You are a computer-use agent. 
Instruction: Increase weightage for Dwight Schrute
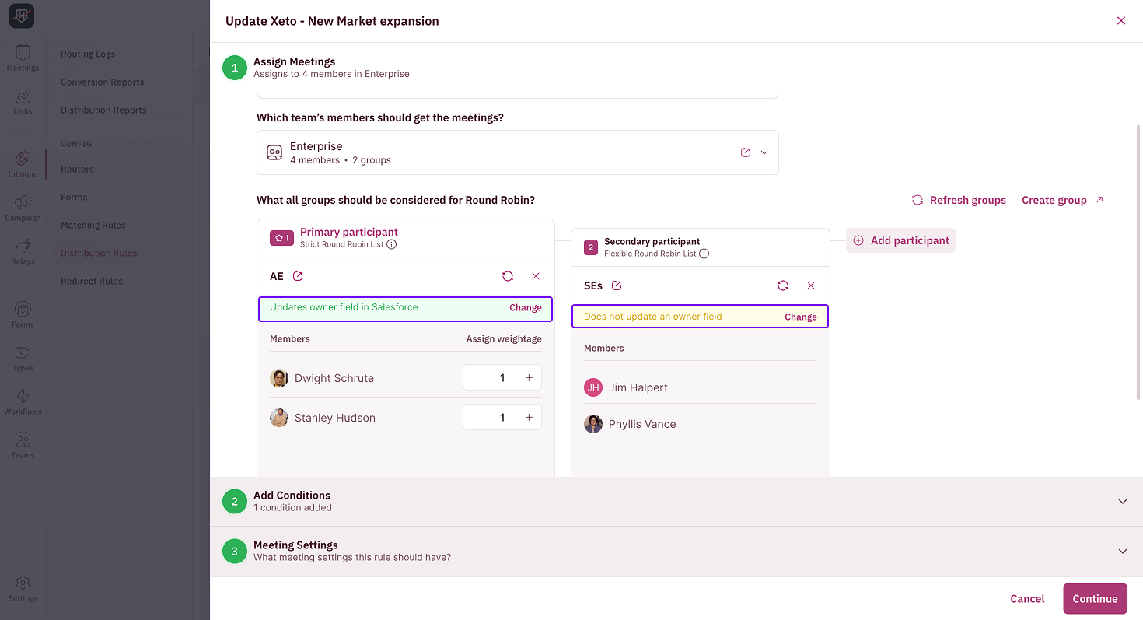tap(529, 377)
